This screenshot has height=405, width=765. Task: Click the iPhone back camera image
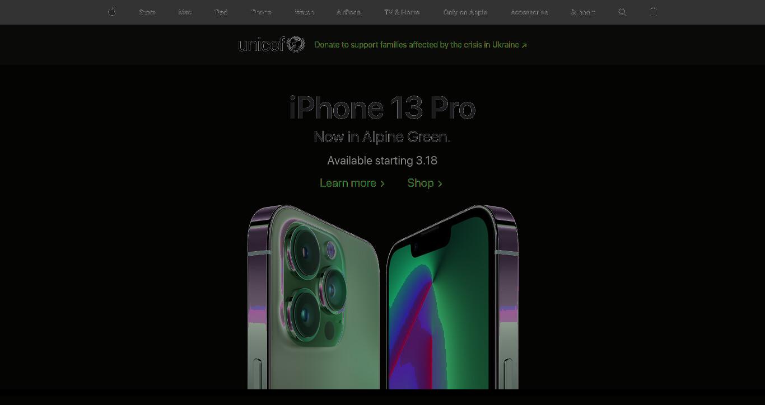(314, 296)
